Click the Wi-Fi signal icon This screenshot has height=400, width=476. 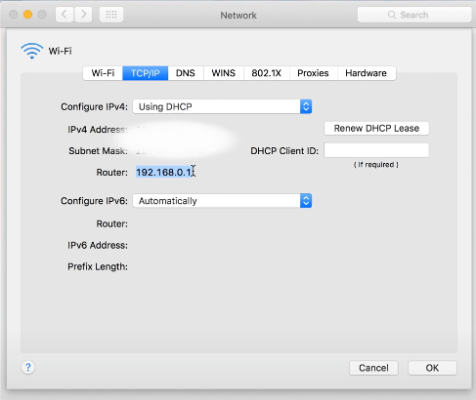(x=31, y=51)
